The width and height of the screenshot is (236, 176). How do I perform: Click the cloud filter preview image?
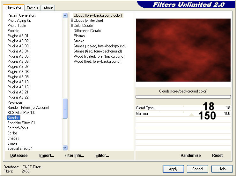coord(183,50)
